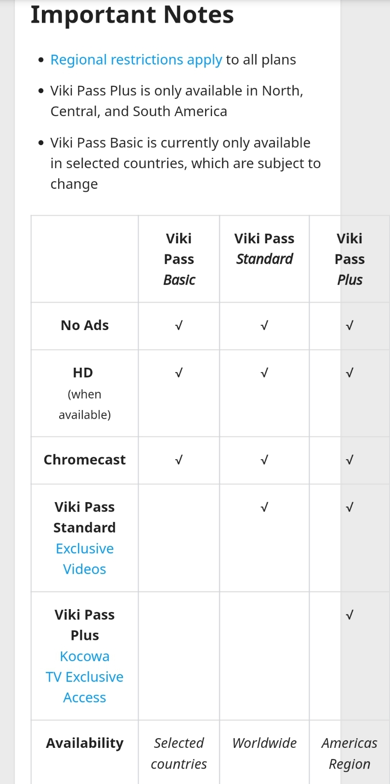
Task: Click the Kocowa access checkmark under Plus
Action: pos(350,615)
